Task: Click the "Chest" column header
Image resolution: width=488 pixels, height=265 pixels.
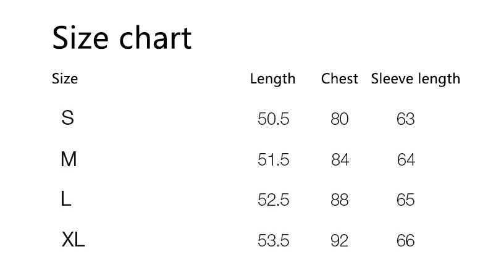Action: tap(339, 79)
